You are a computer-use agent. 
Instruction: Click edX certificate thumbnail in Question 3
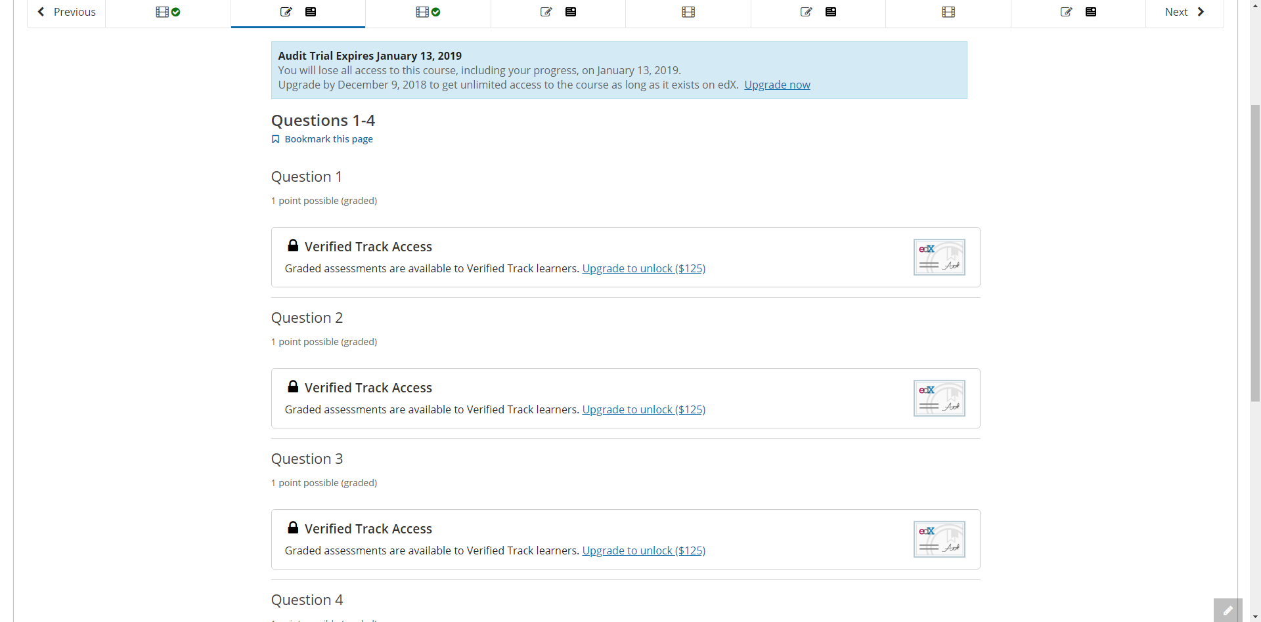pos(939,539)
